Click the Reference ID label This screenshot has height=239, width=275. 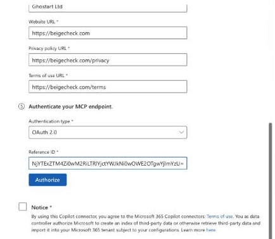point(44,152)
